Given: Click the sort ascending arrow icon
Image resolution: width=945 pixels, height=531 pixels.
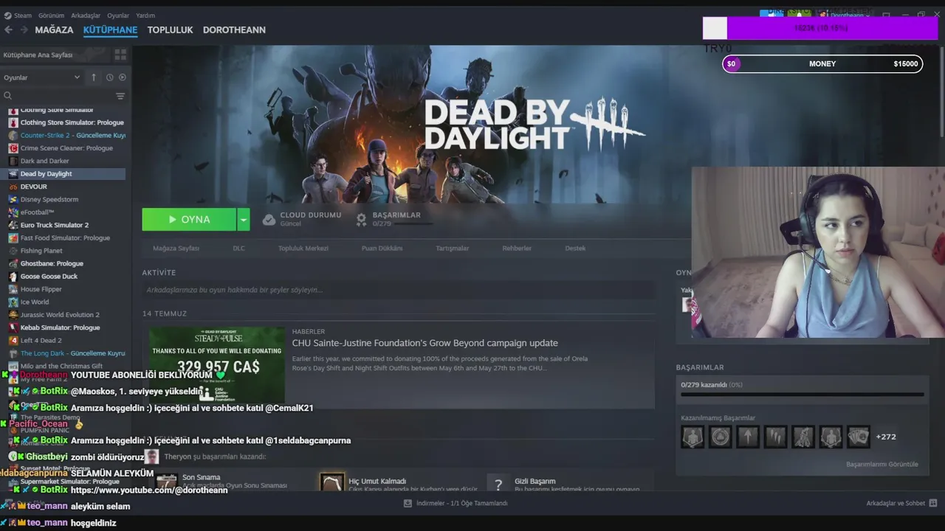Looking at the screenshot, I should coord(94,77).
